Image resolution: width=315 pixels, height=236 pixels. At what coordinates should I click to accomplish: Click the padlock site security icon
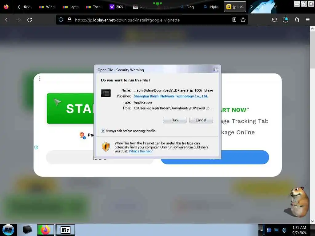(70, 20)
